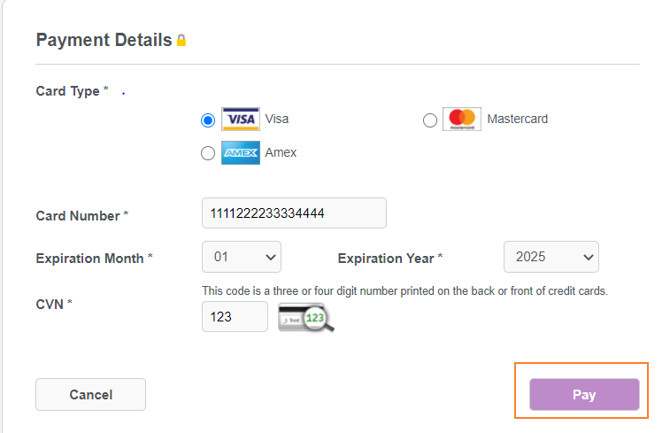Viewport: 670px width, 433px height.
Task: Click the Mastercard text label
Action: tap(517, 119)
